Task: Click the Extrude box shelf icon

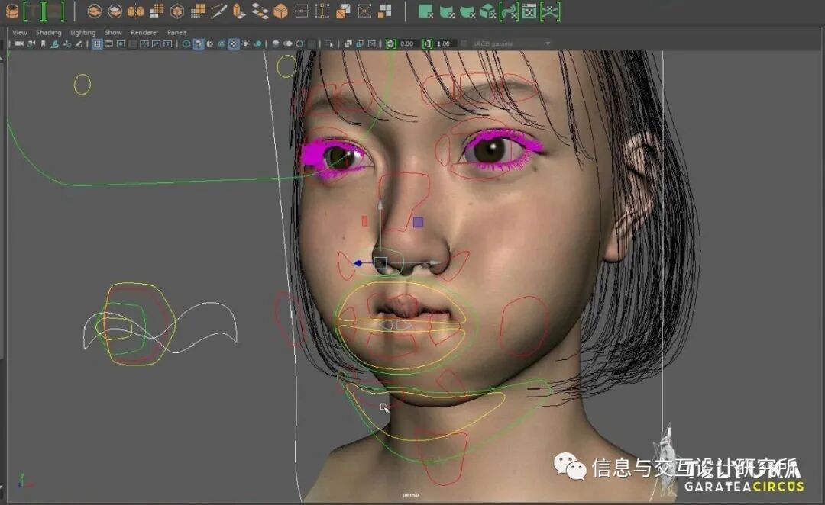Action: (x=238, y=11)
